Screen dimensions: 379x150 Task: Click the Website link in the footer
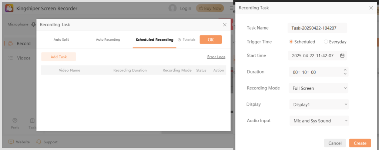pos(23,142)
